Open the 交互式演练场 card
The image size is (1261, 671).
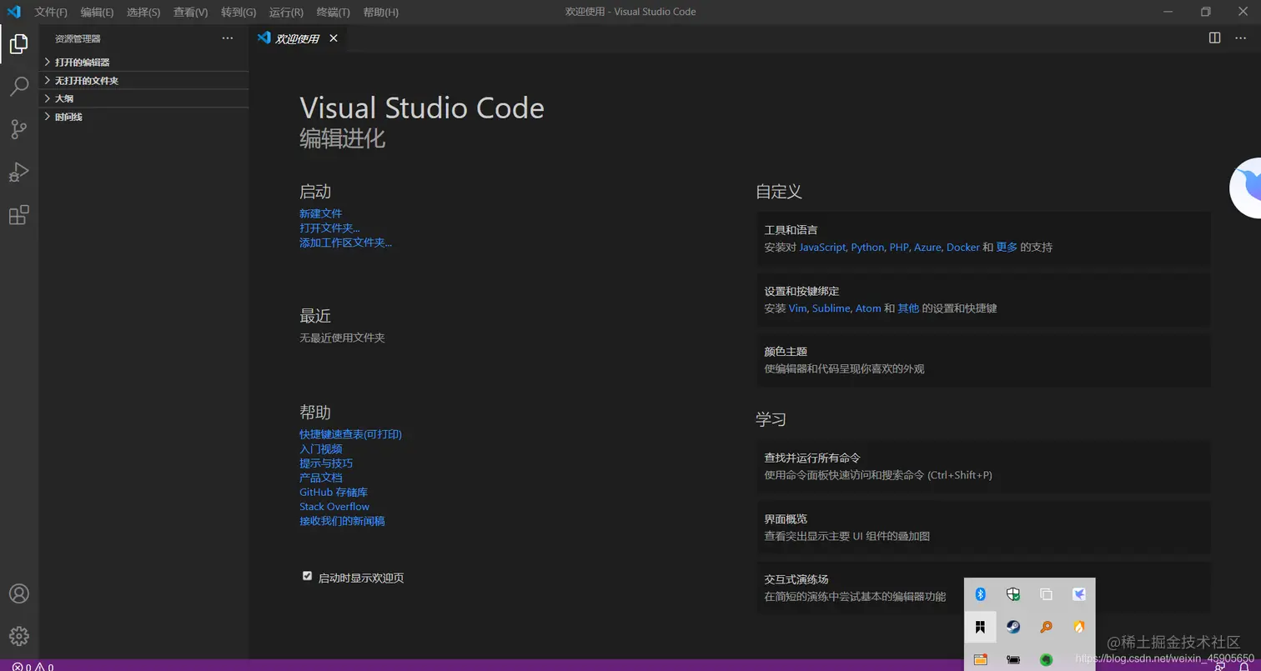pyautogui.click(x=983, y=588)
